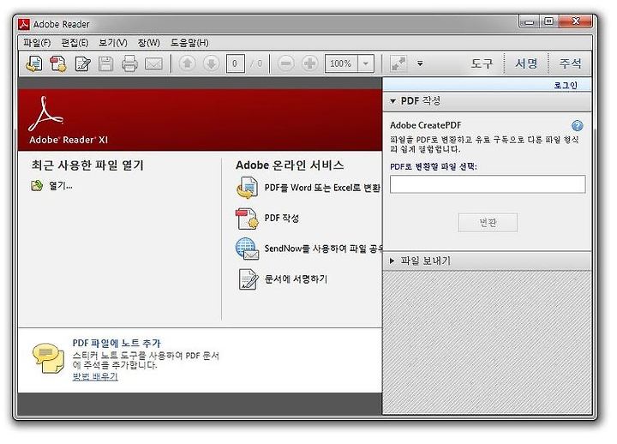Click the document signing pen icon

249,279
